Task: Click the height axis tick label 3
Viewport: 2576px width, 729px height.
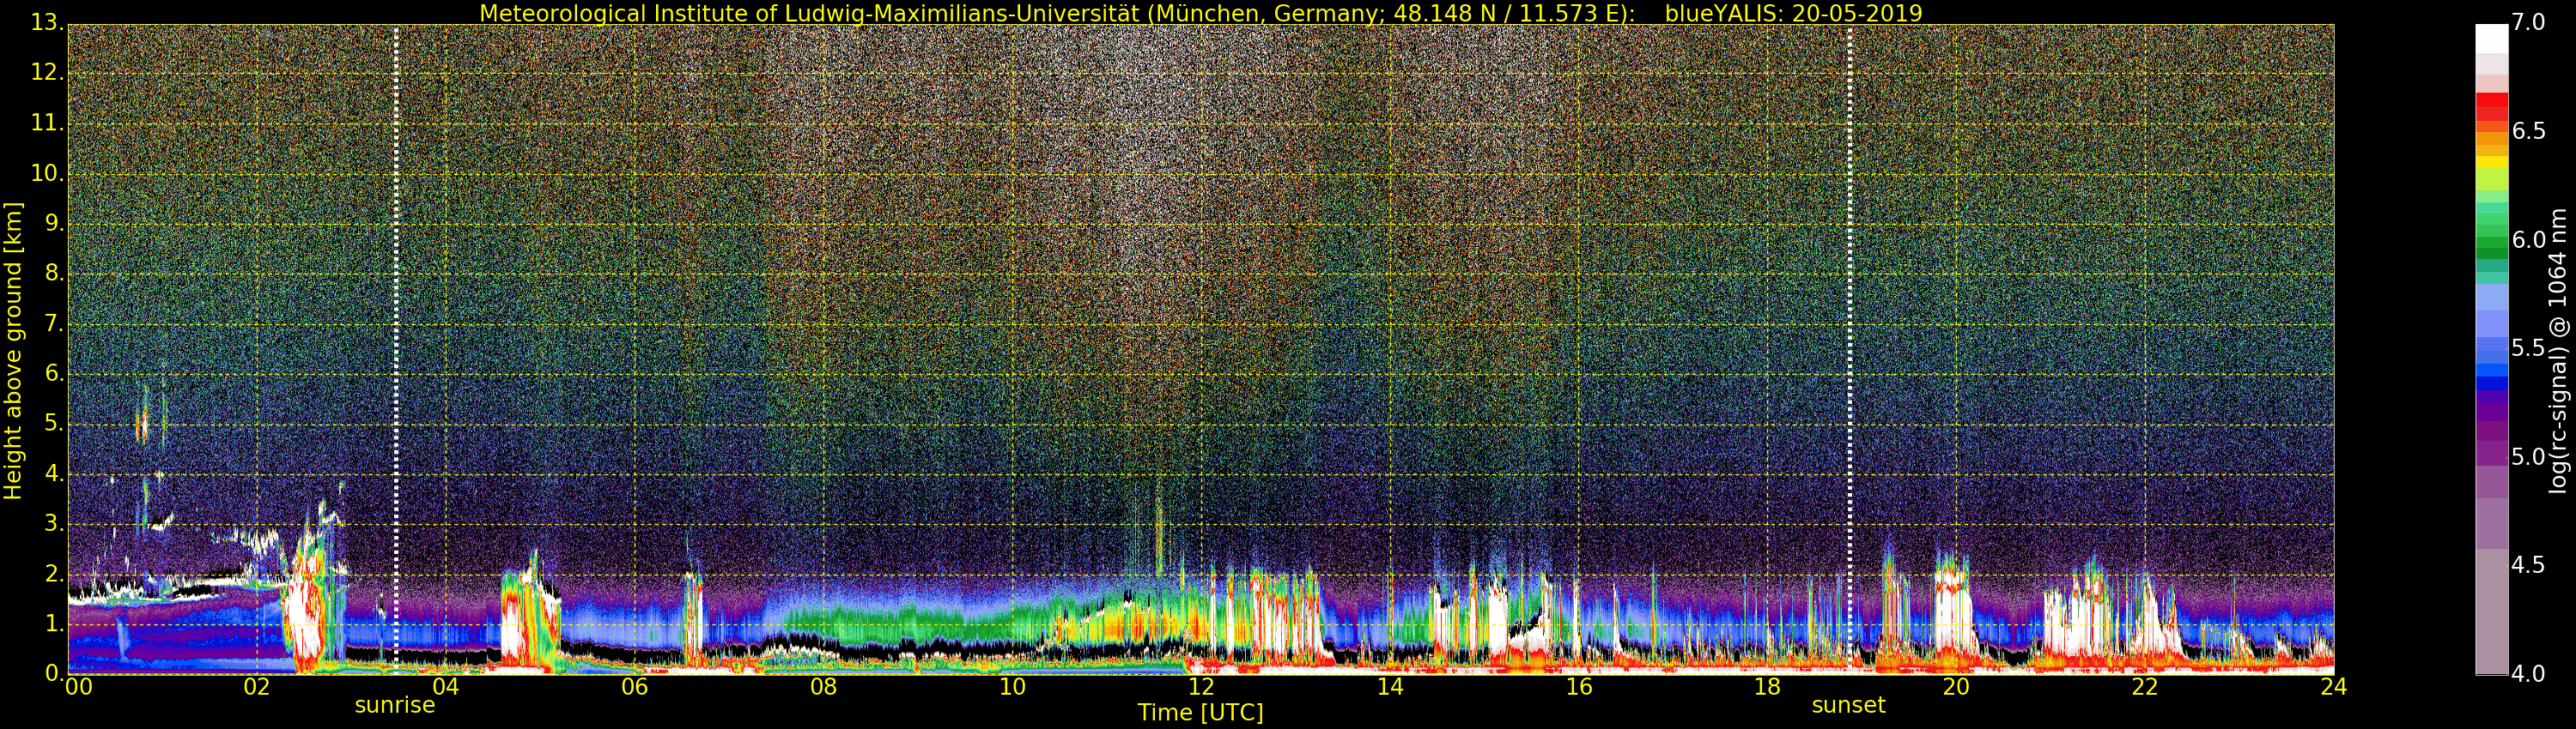Action: 53,523
